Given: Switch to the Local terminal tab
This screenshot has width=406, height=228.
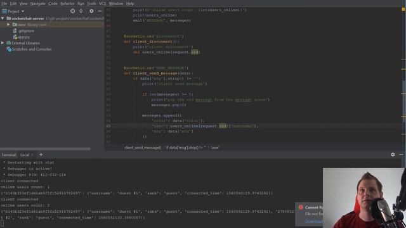Looking at the screenshot, I should pos(25,155).
